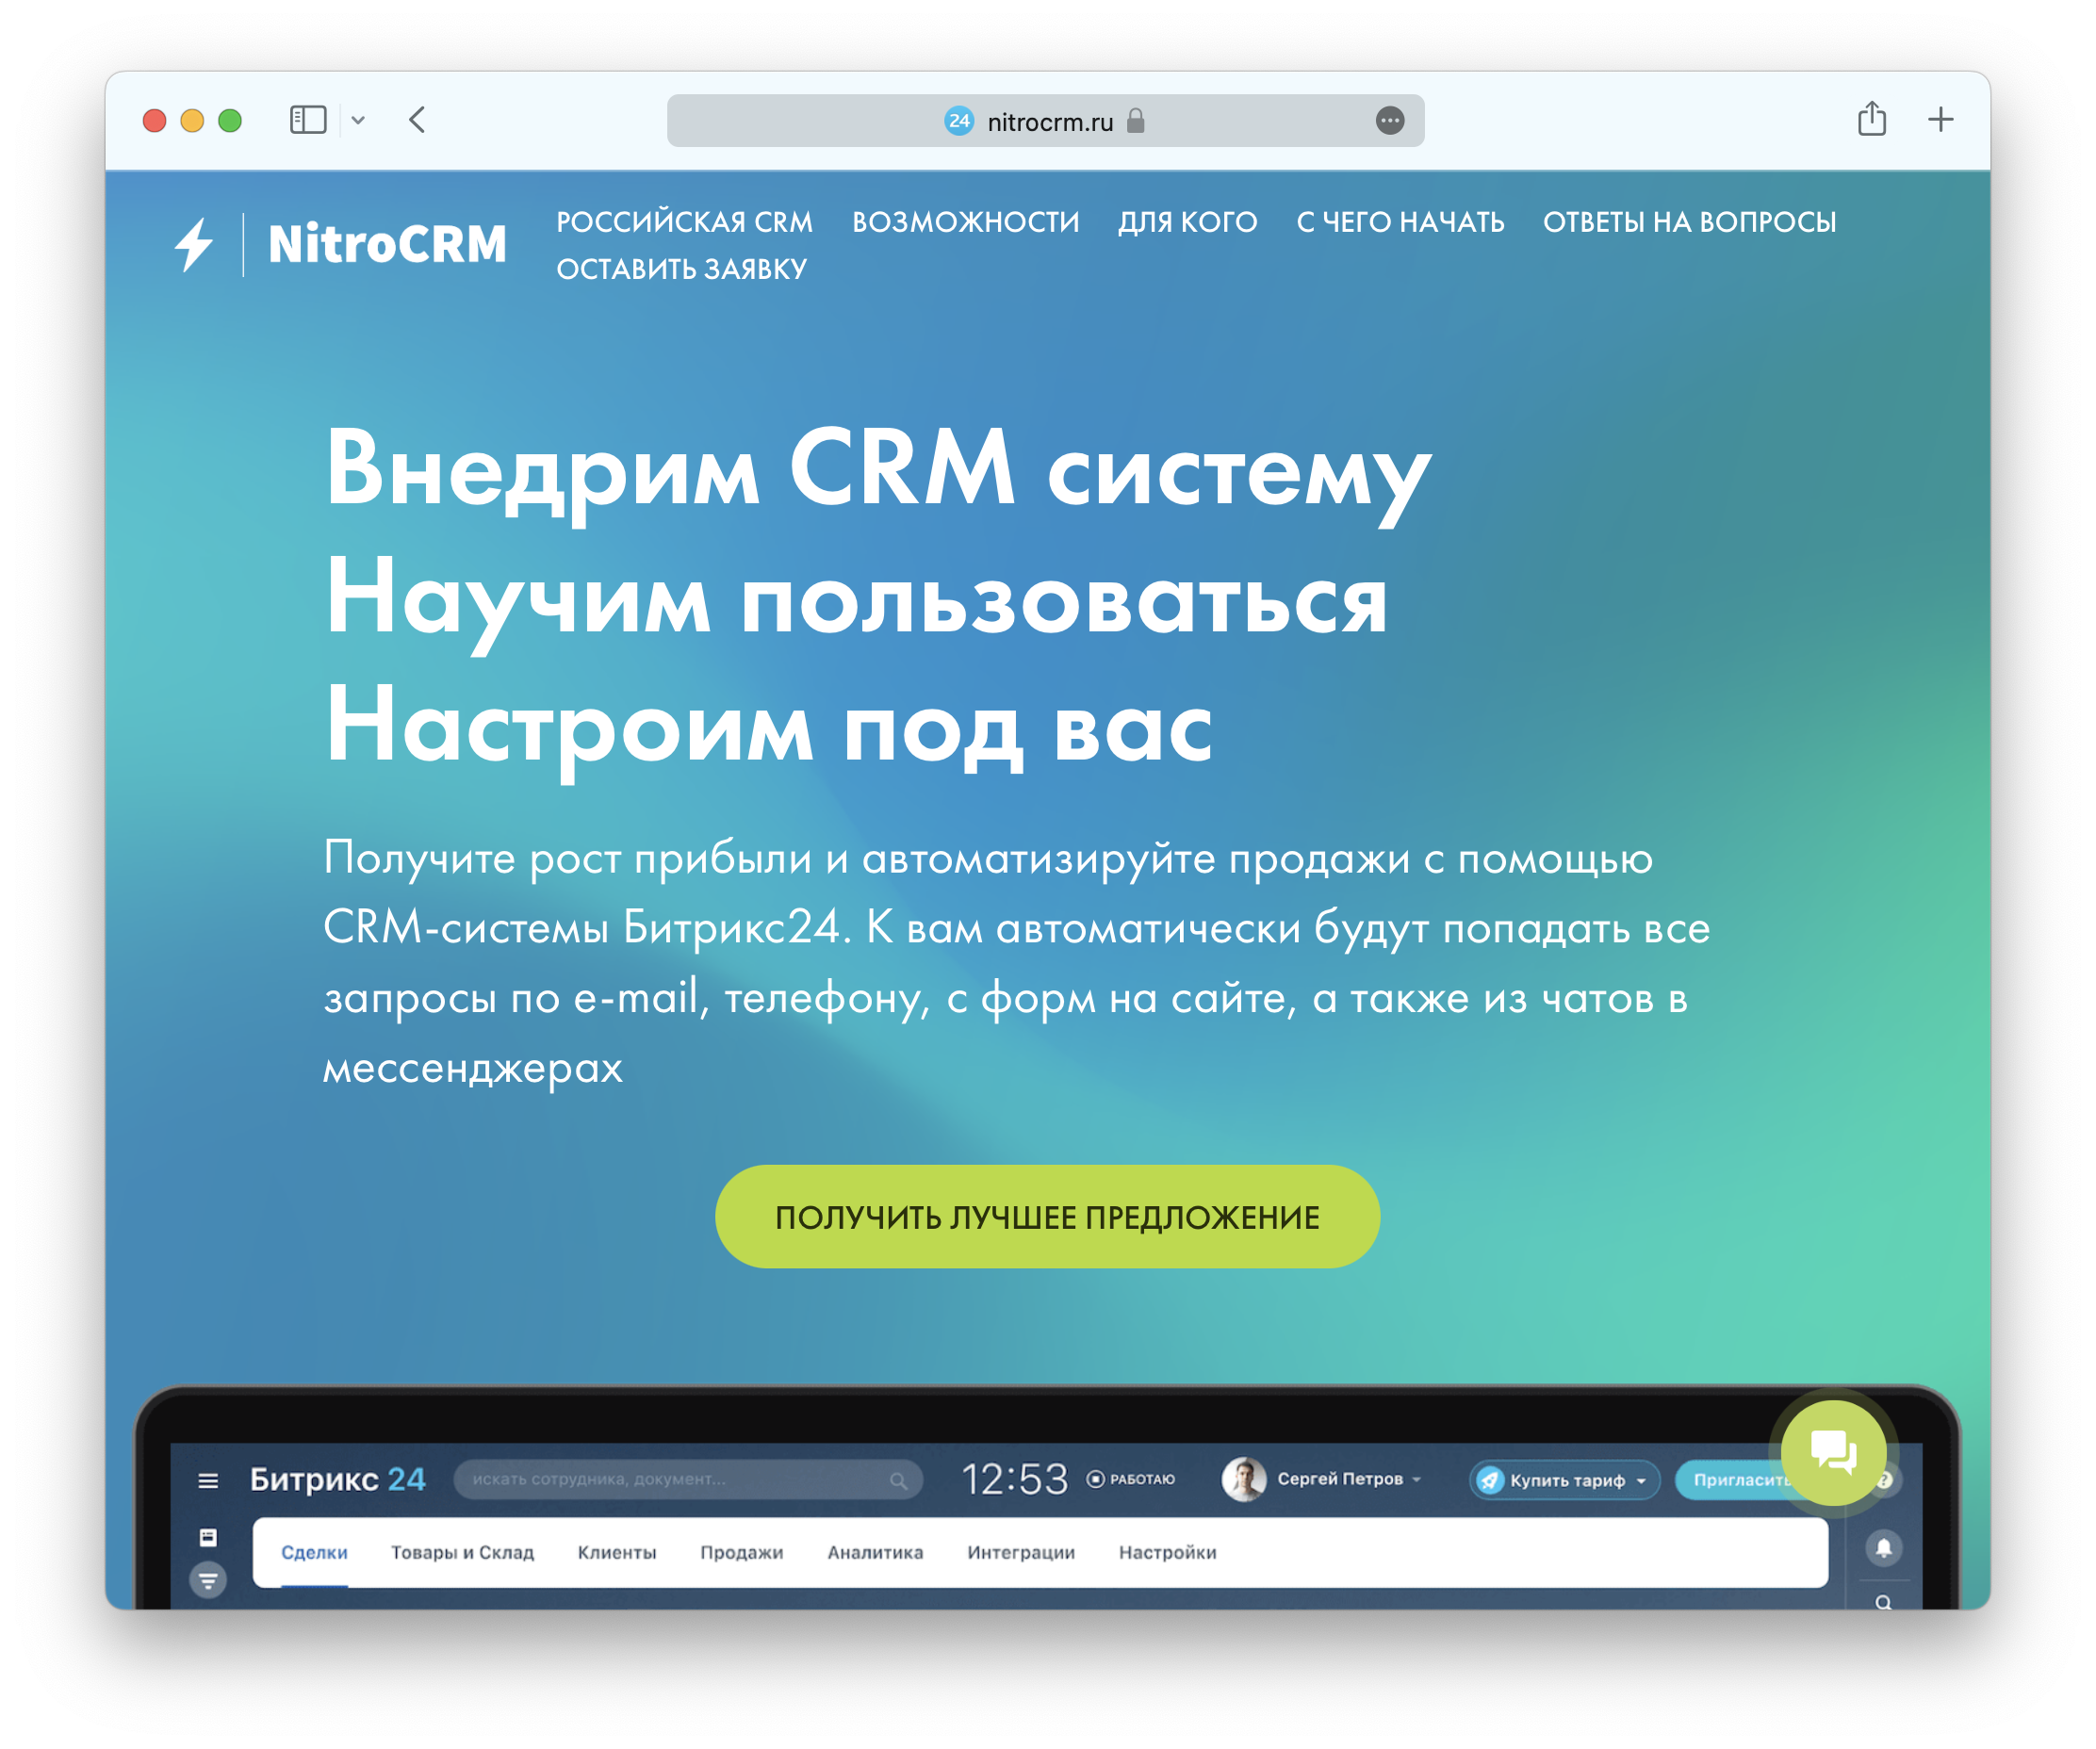Click the paragraph starting Получите рост прибыли
Viewport: 2096px width, 1749px height.
1016,963
